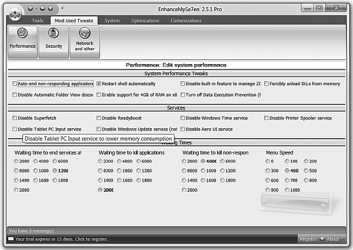Enable support for 4GB of RAM checkbox
Viewport: 353px width, 250px height.
click(x=99, y=95)
